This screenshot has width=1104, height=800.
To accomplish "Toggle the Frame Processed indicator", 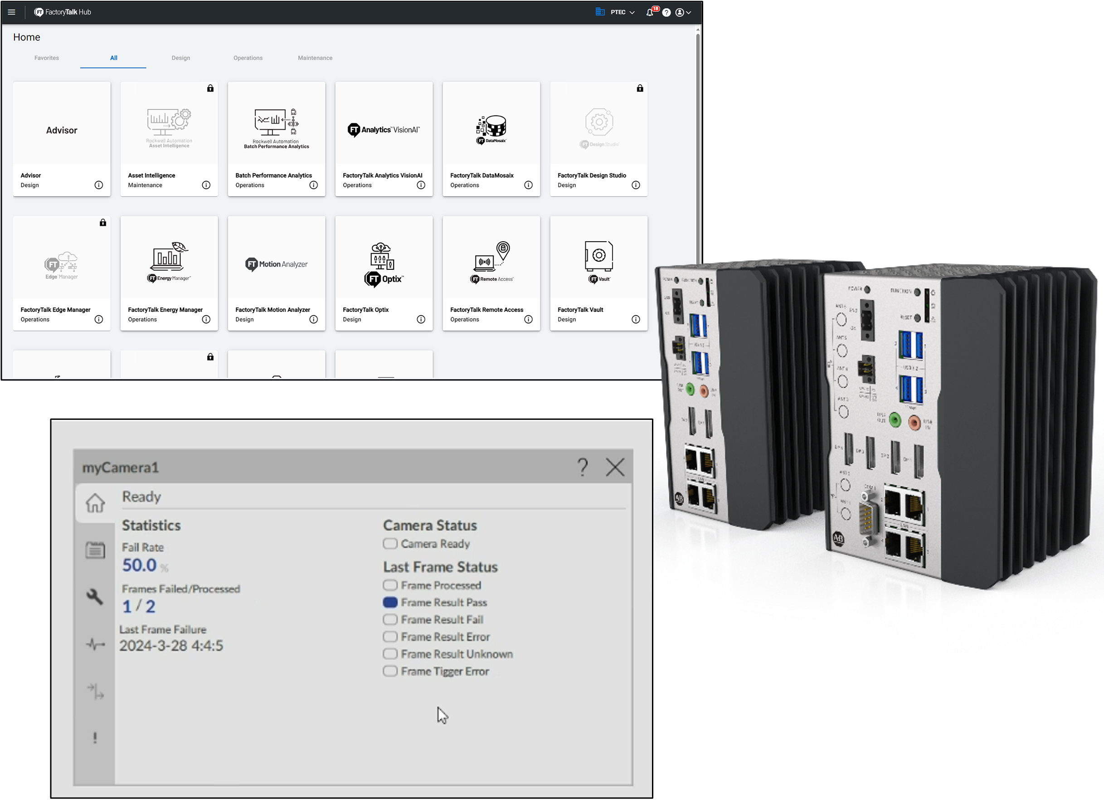I will (390, 585).
